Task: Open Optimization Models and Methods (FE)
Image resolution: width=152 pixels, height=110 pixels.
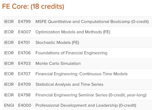Action: (x=73, y=32)
